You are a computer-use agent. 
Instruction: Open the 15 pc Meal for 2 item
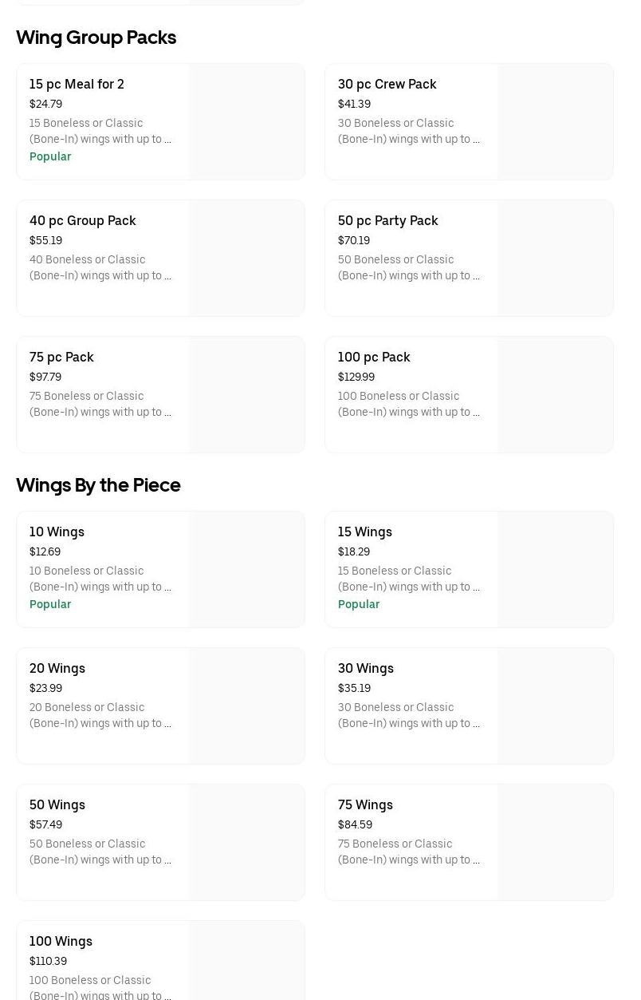(x=77, y=84)
